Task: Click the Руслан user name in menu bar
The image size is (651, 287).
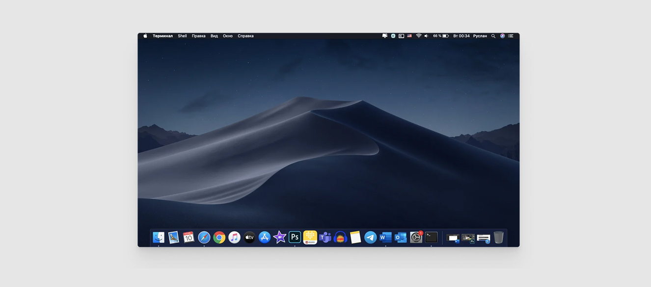Action: coord(480,36)
